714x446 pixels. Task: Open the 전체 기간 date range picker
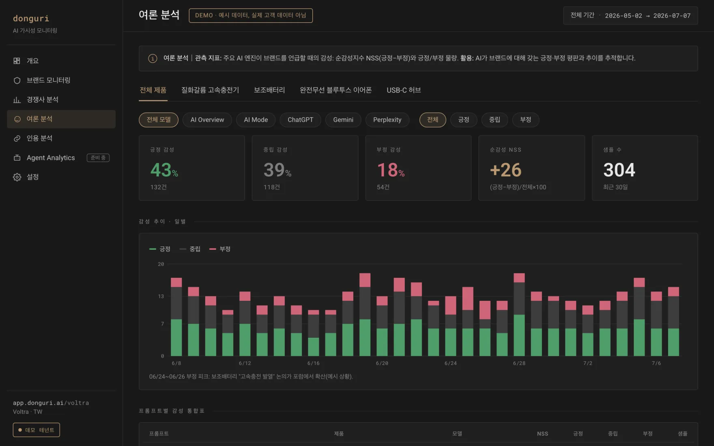(x=630, y=16)
